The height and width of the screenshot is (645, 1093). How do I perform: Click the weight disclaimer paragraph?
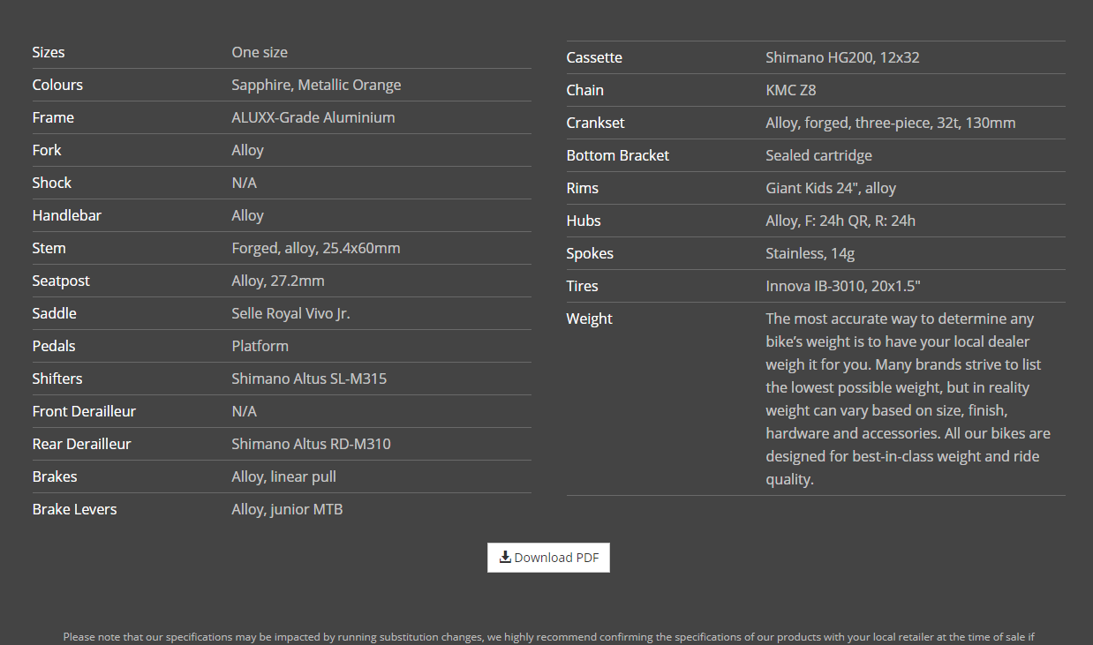(908, 399)
